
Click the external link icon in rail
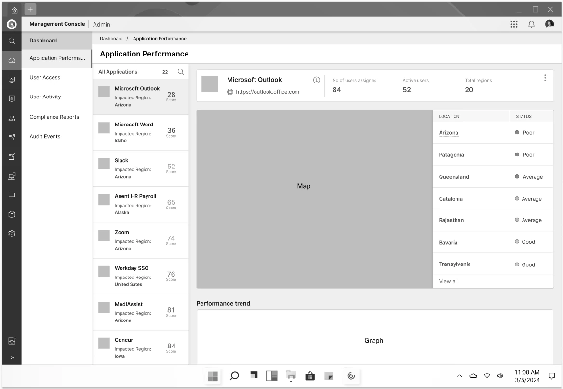point(12,138)
